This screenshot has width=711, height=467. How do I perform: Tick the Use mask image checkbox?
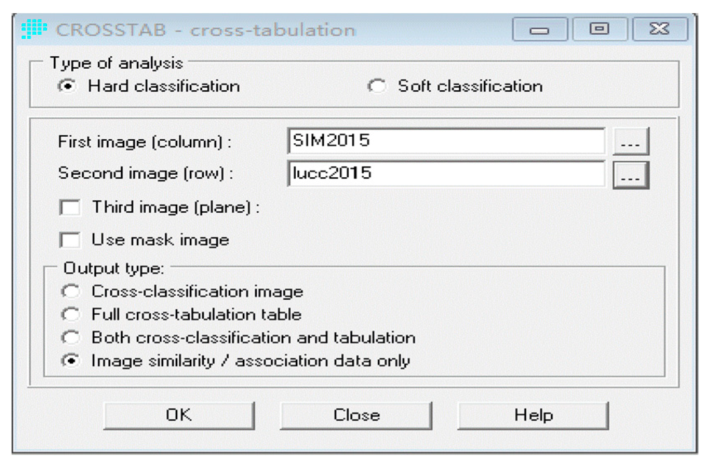(70, 240)
